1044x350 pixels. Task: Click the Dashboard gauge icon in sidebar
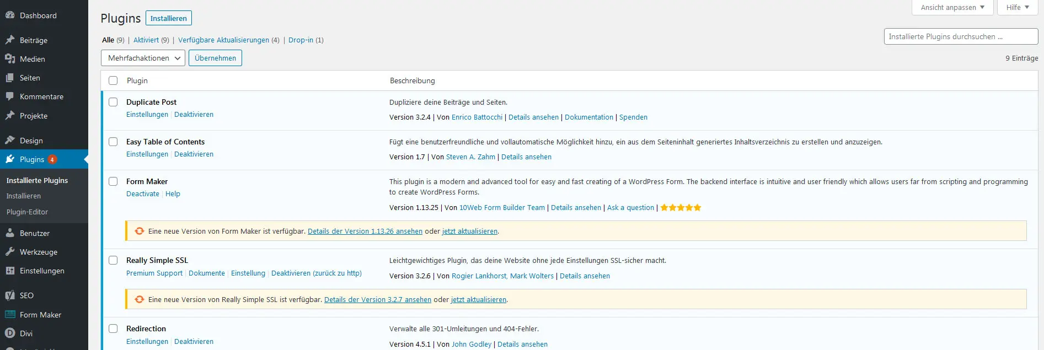[10, 15]
